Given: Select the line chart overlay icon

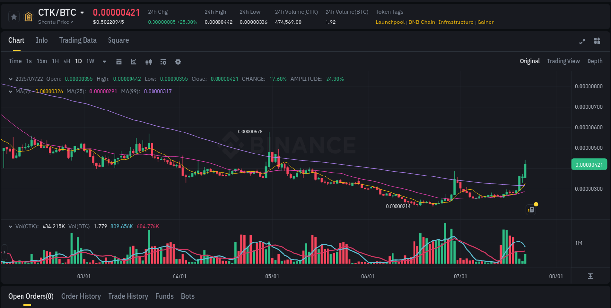Looking at the screenshot, I should pos(133,62).
